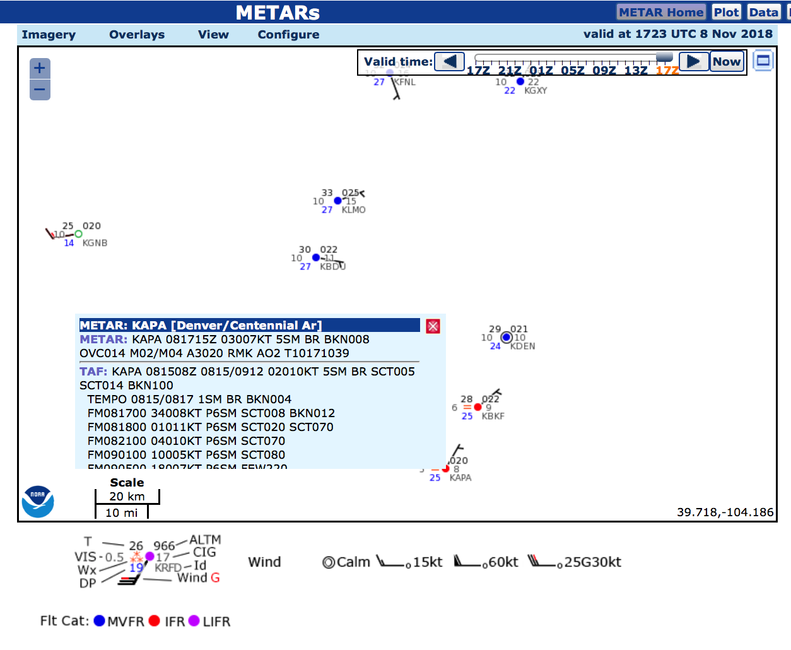Open the Plot page button

coord(726,12)
